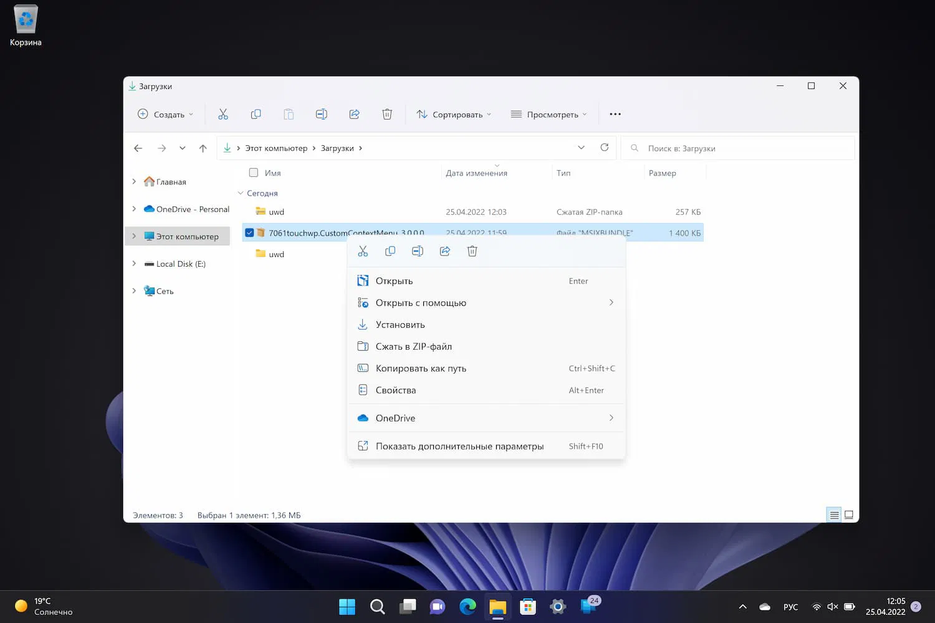Switch to large thumbnails view in the status bar

[x=848, y=515]
